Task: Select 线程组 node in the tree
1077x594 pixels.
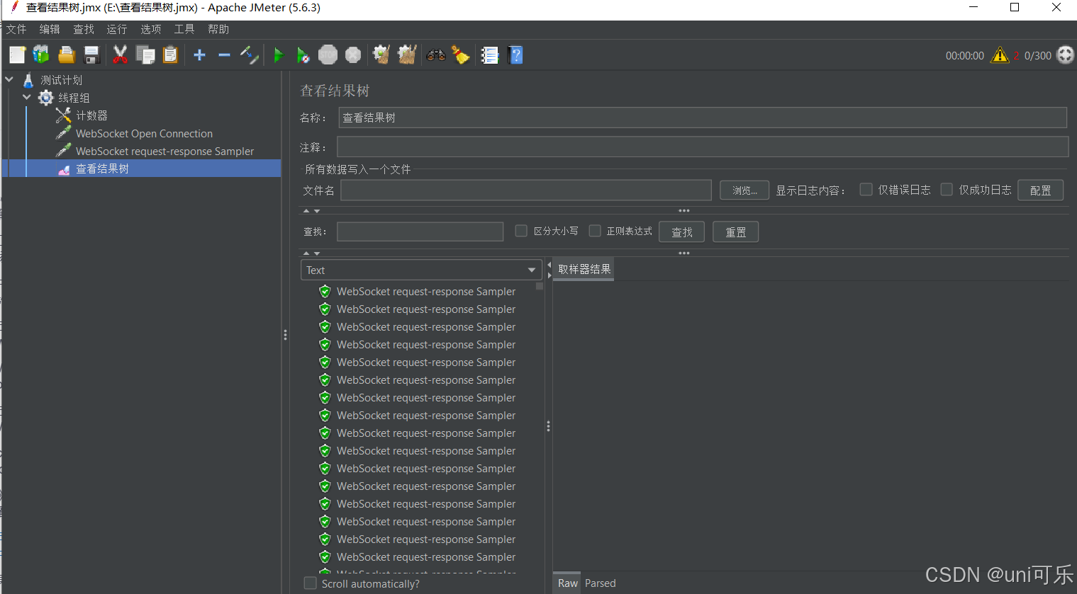Action: point(74,98)
